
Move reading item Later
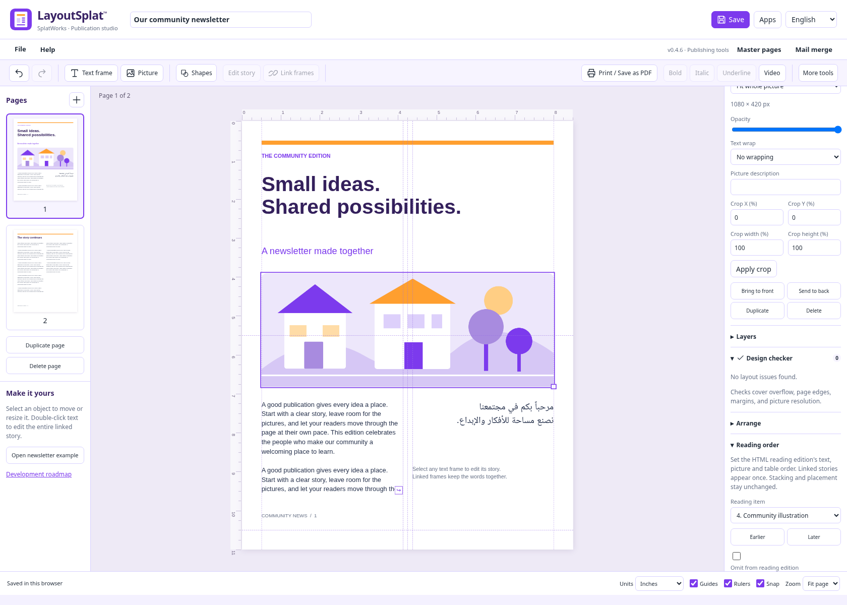pos(814,537)
